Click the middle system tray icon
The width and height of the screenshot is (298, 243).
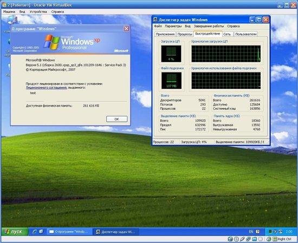coord(275,232)
